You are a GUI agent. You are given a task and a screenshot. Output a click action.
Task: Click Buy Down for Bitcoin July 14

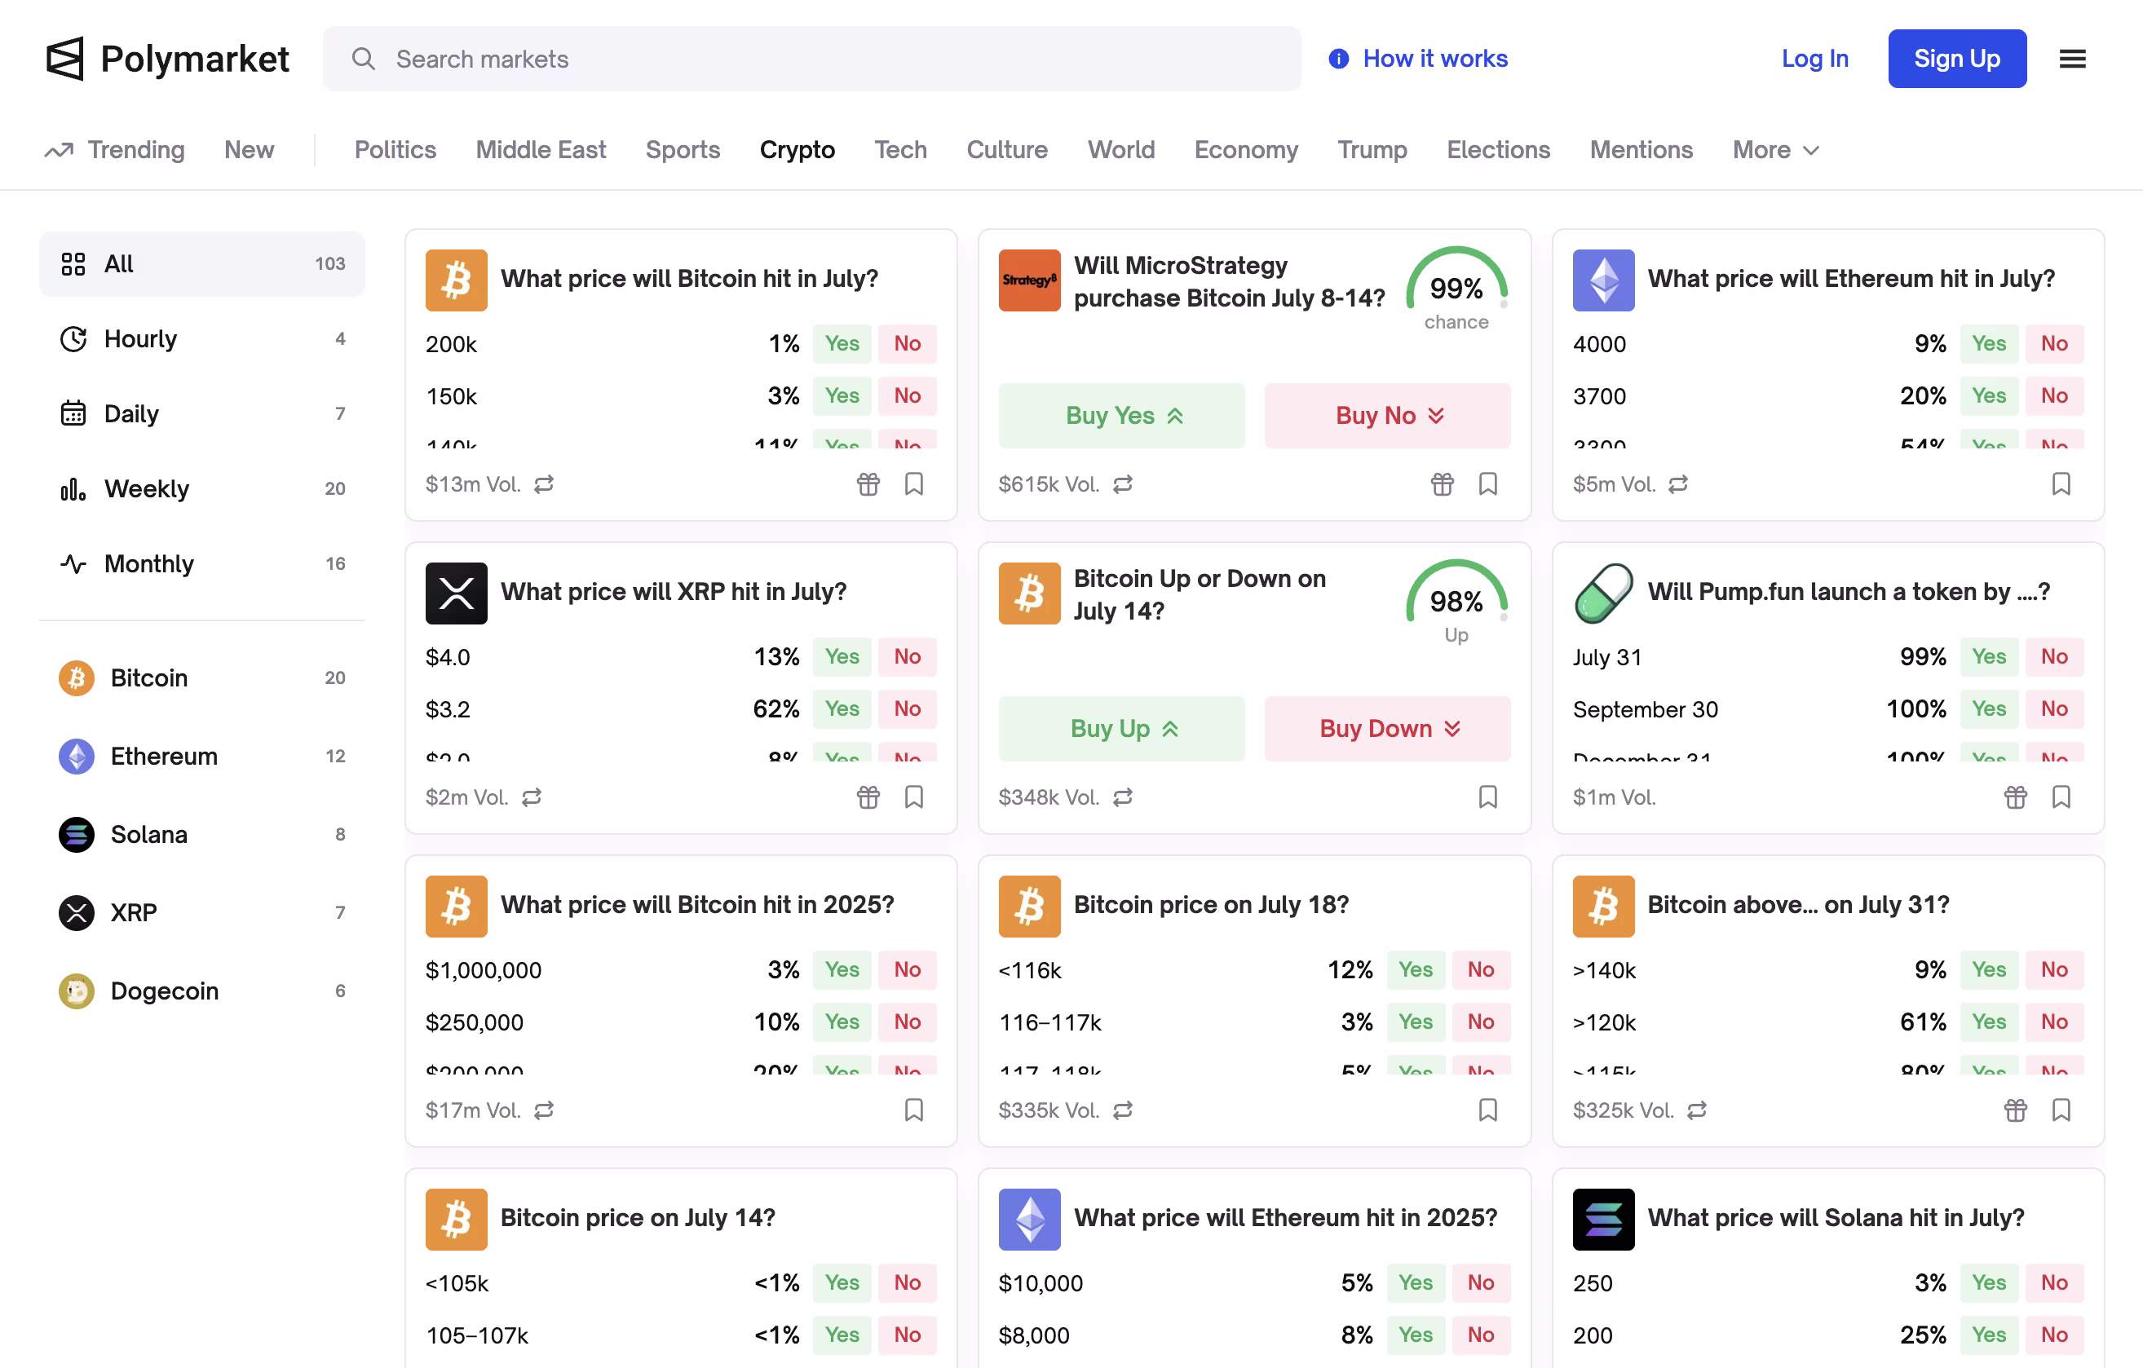pyautogui.click(x=1387, y=729)
